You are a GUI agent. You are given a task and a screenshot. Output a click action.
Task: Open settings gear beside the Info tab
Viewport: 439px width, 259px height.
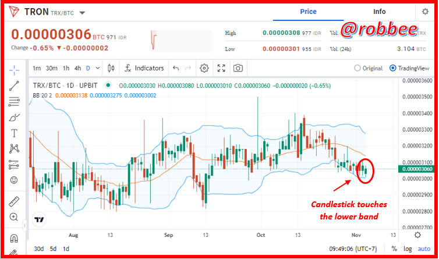[x=425, y=12]
